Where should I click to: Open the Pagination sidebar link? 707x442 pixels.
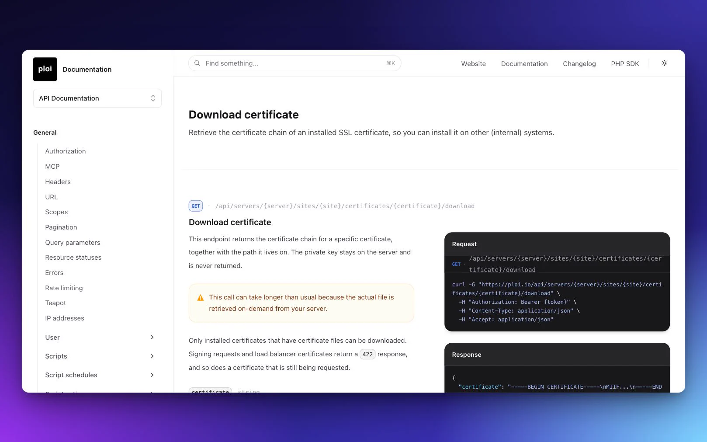61,227
